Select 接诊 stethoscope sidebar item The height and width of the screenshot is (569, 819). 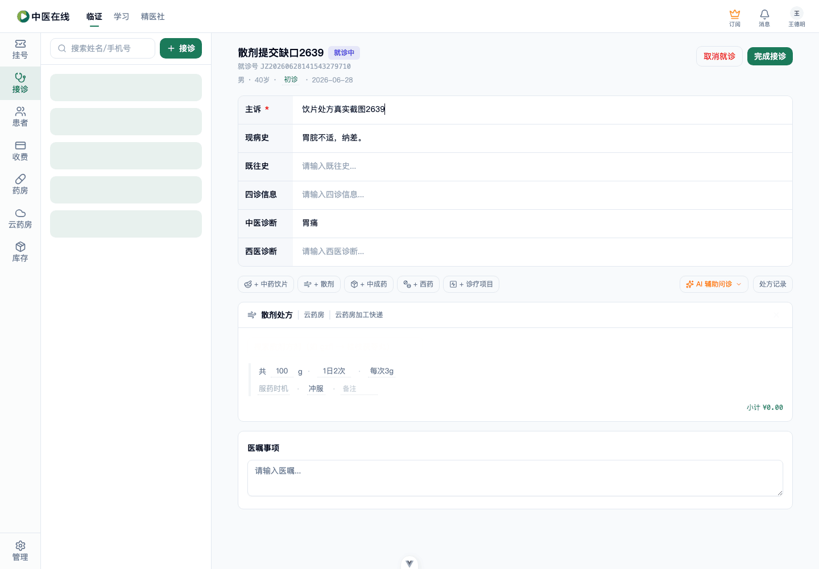point(20,83)
